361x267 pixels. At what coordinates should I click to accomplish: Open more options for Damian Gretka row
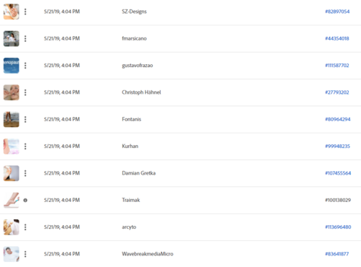pyautogui.click(x=25, y=173)
